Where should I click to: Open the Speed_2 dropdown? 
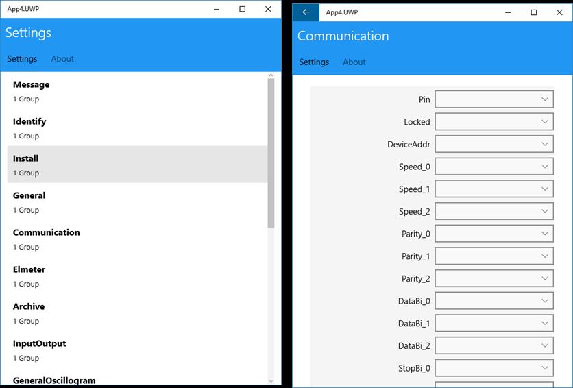coord(494,211)
